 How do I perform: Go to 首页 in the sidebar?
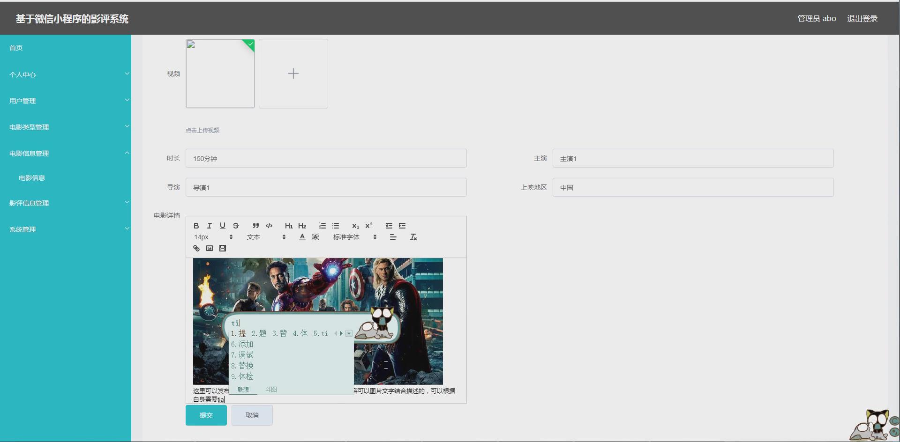click(x=66, y=48)
